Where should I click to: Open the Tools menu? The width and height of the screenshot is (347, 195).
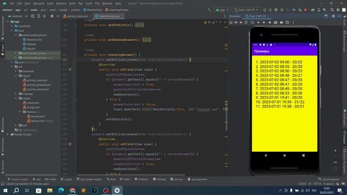(x=89, y=3)
